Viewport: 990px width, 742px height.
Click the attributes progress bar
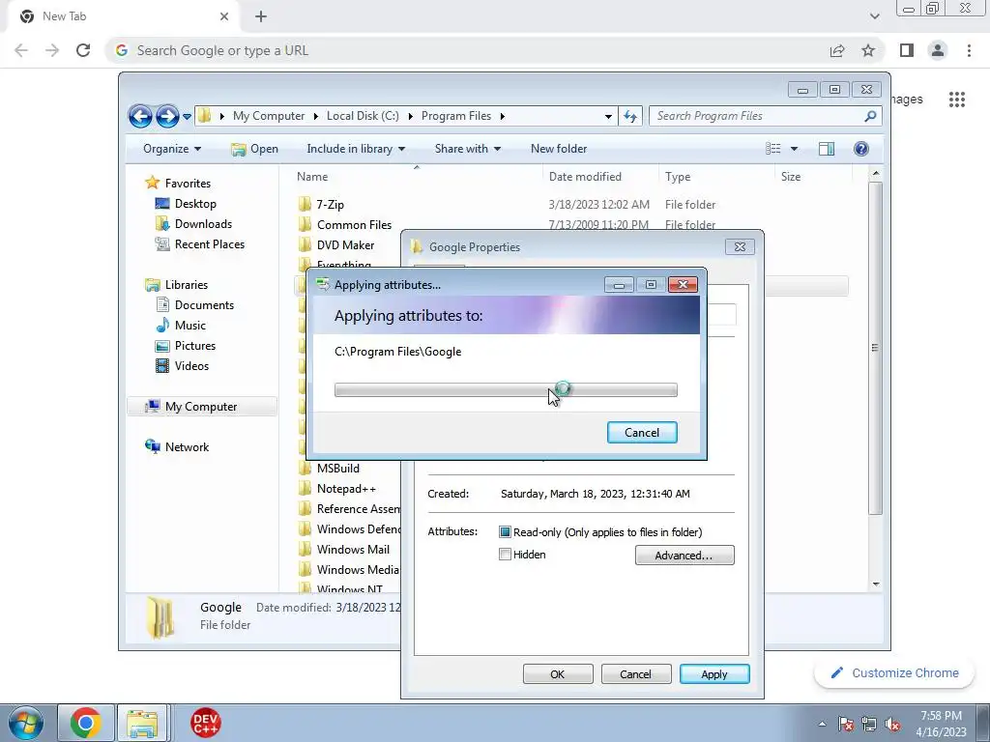tap(506, 390)
